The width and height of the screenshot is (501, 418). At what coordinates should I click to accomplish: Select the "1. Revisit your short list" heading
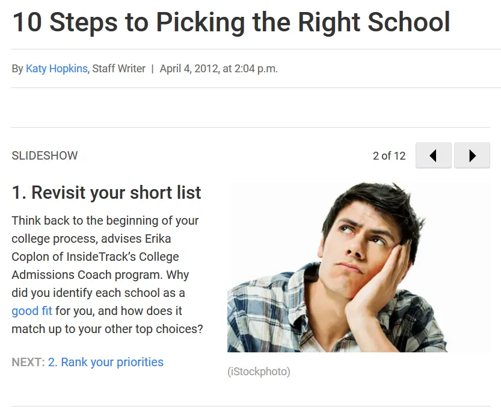[x=106, y=193]
